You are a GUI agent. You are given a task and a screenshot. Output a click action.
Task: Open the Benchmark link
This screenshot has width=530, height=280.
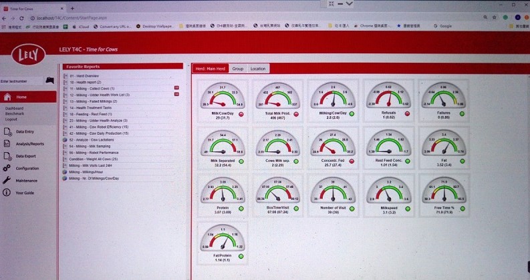(x=15, y=114)
